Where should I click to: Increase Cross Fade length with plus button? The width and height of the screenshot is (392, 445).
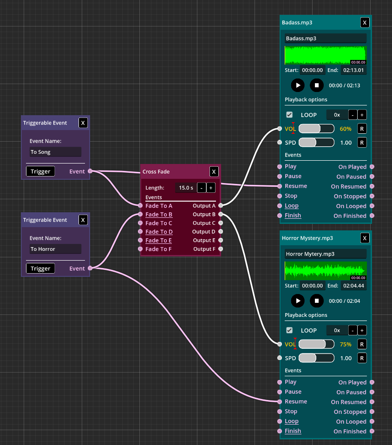point(210,188)
